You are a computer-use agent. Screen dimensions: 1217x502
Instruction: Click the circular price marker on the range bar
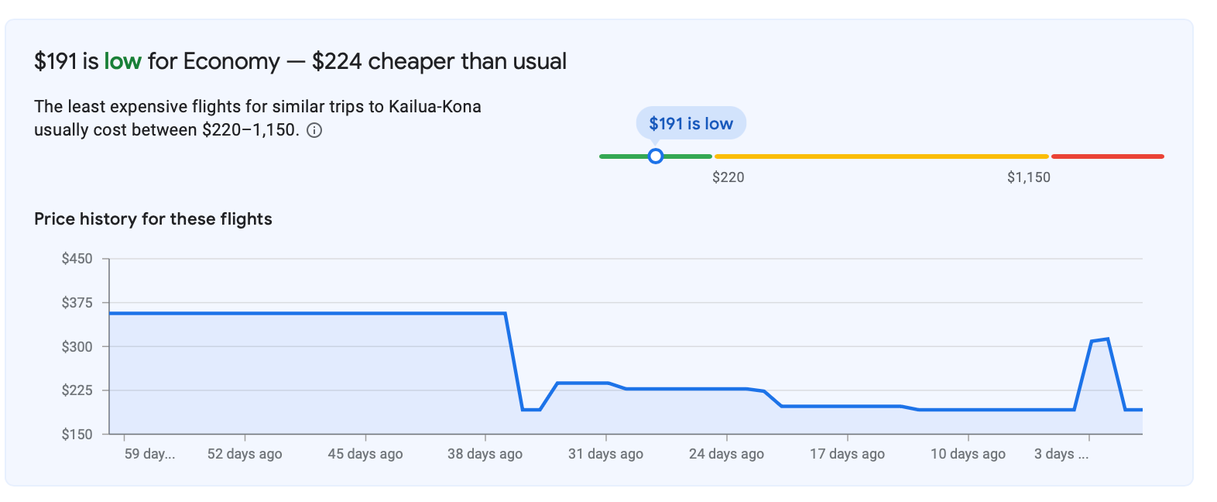click(656, 156)
